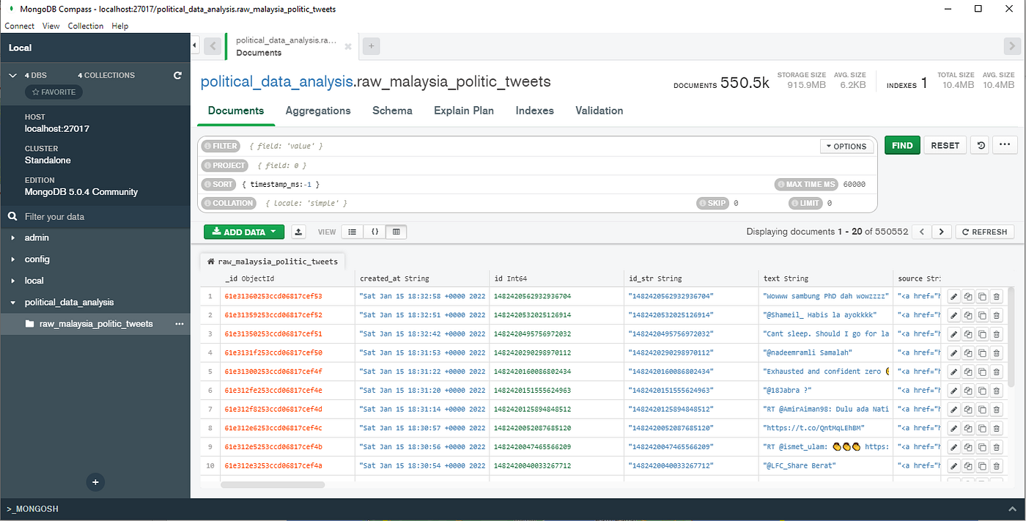Collapse the political_data_analysis database
The image size is (1026, 521).
14,302
